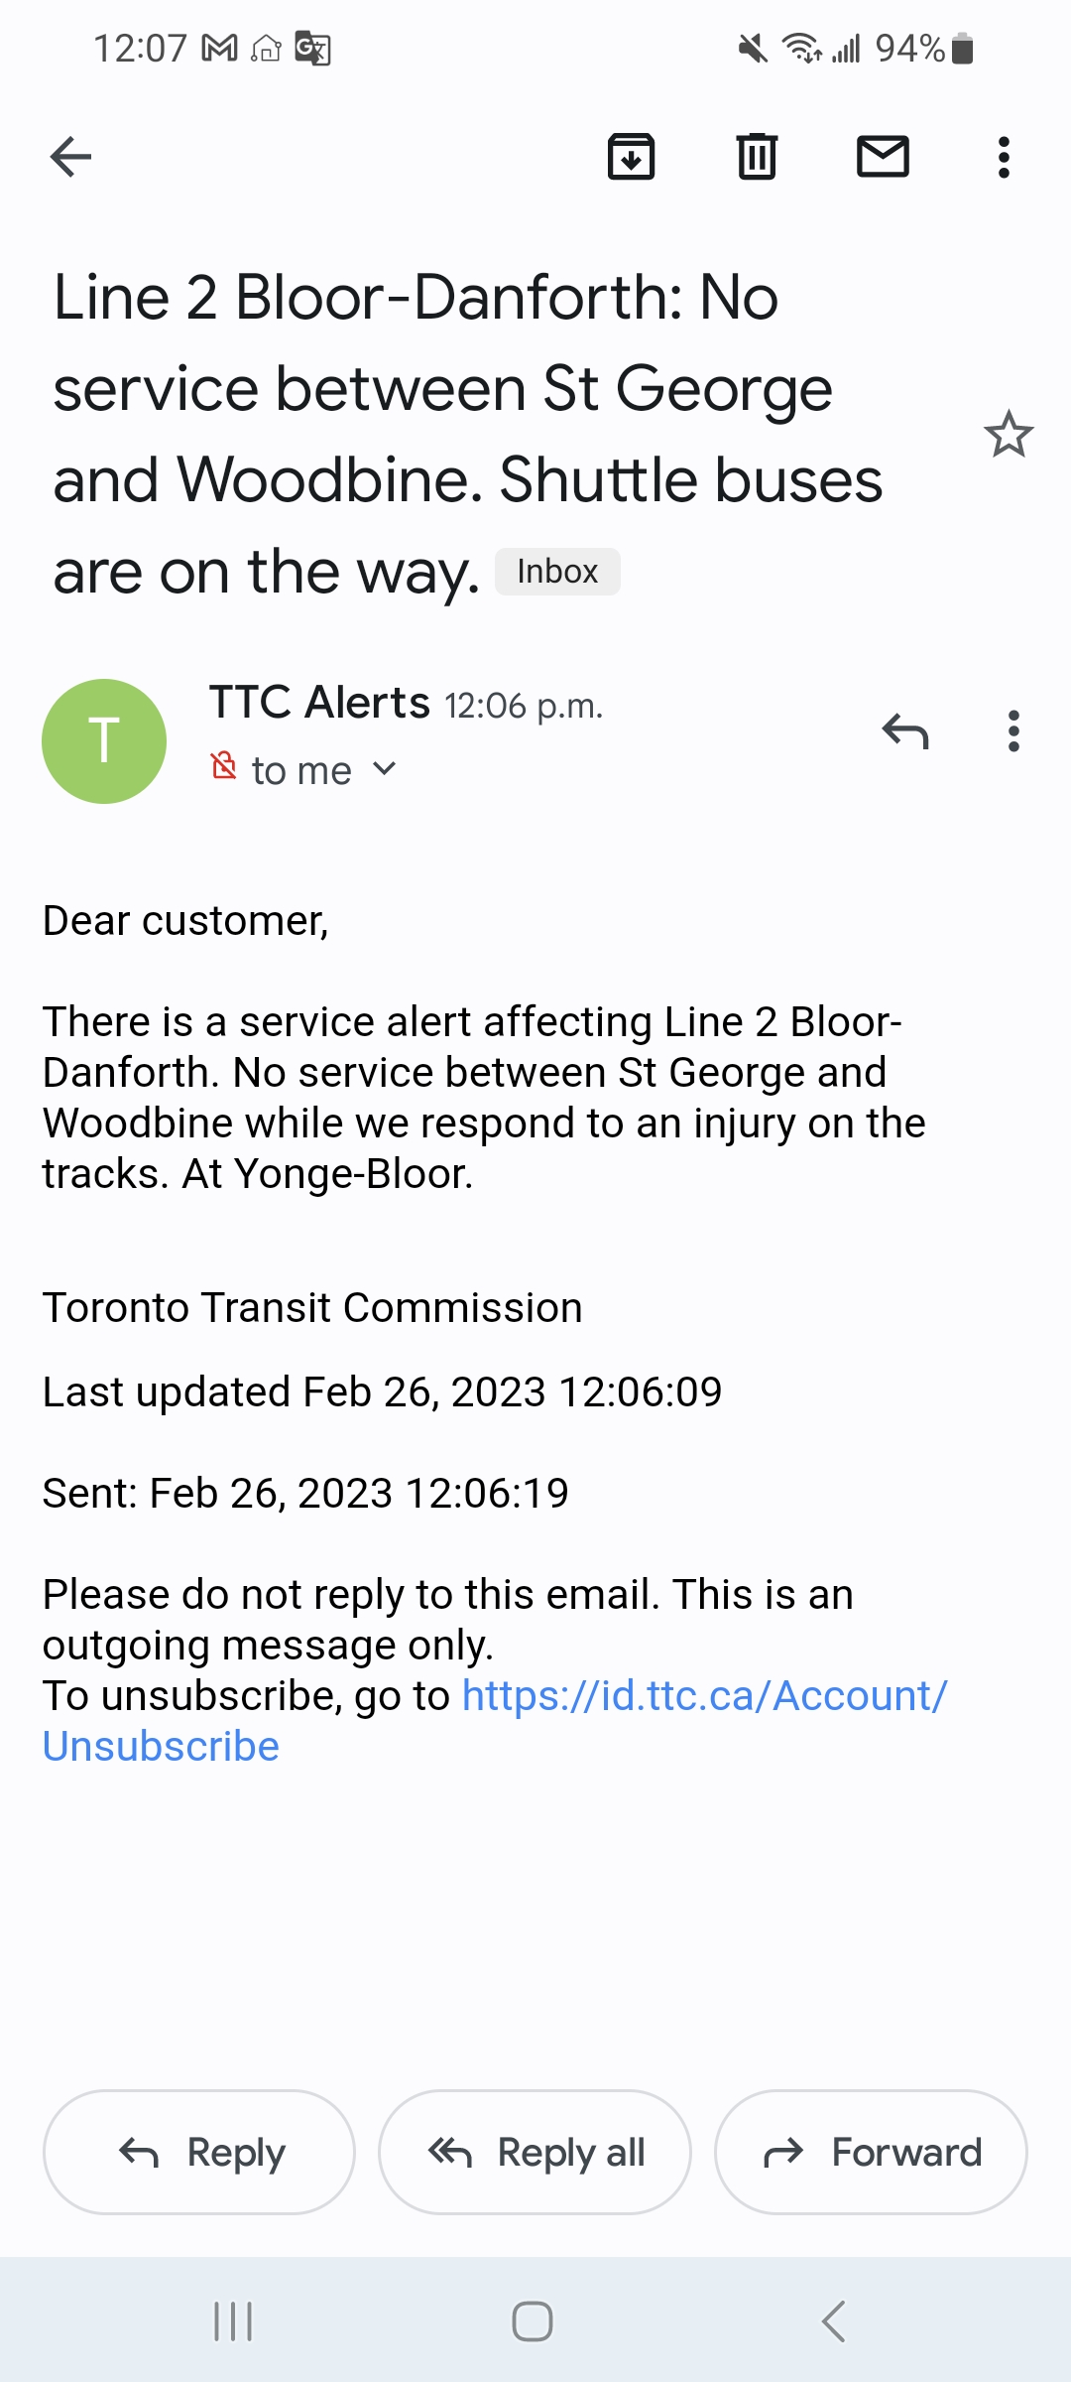Open the TTC Alerts sender avatar
The width and height of the screenshot is (1071, 2382).
tap(104, 741)
